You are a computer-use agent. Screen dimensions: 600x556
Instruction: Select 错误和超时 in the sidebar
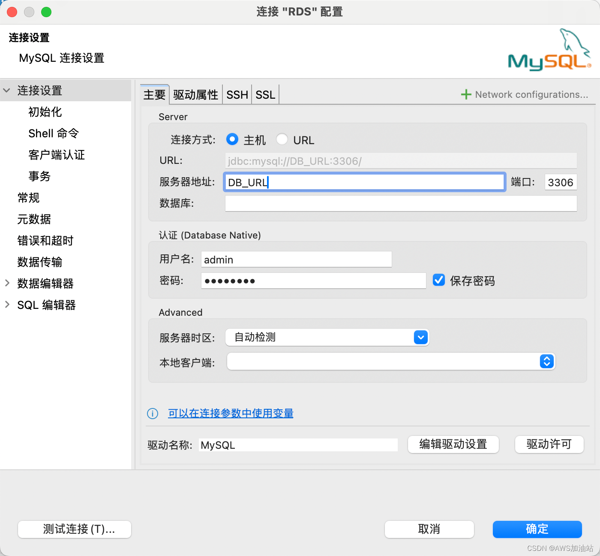point(45,241)
